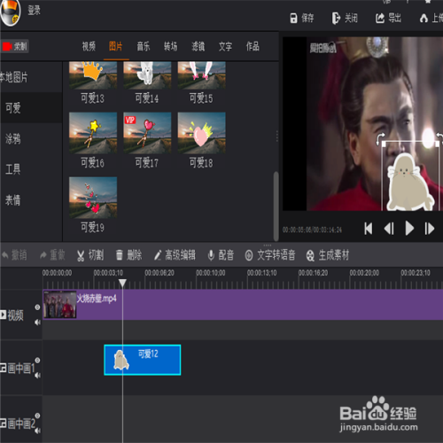Toggle visibility of the 视频 track

tap(37, 307)
